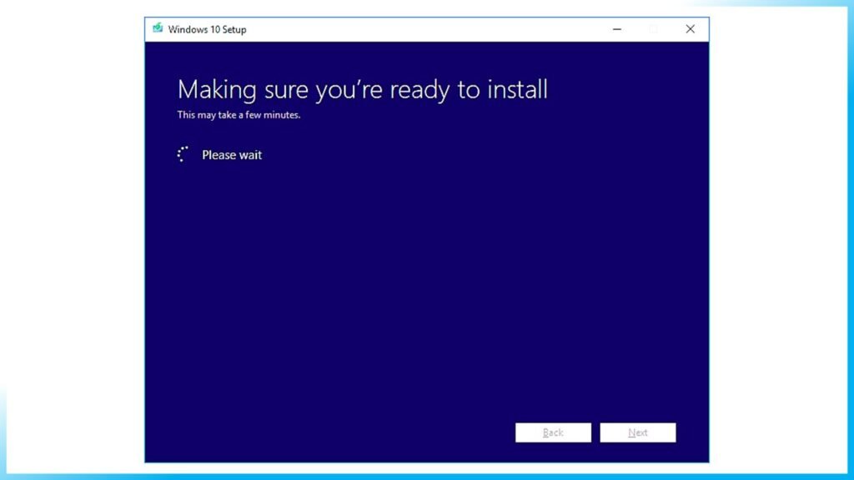Click the setup dialog title bar

(x=417, y=28)
